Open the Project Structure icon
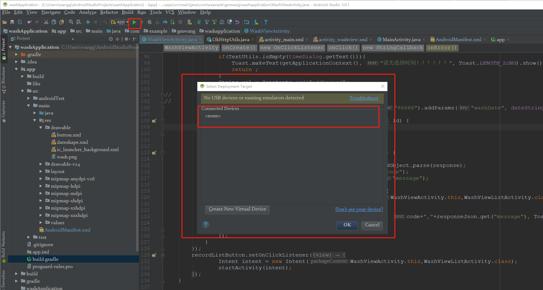 click(247, 22)
